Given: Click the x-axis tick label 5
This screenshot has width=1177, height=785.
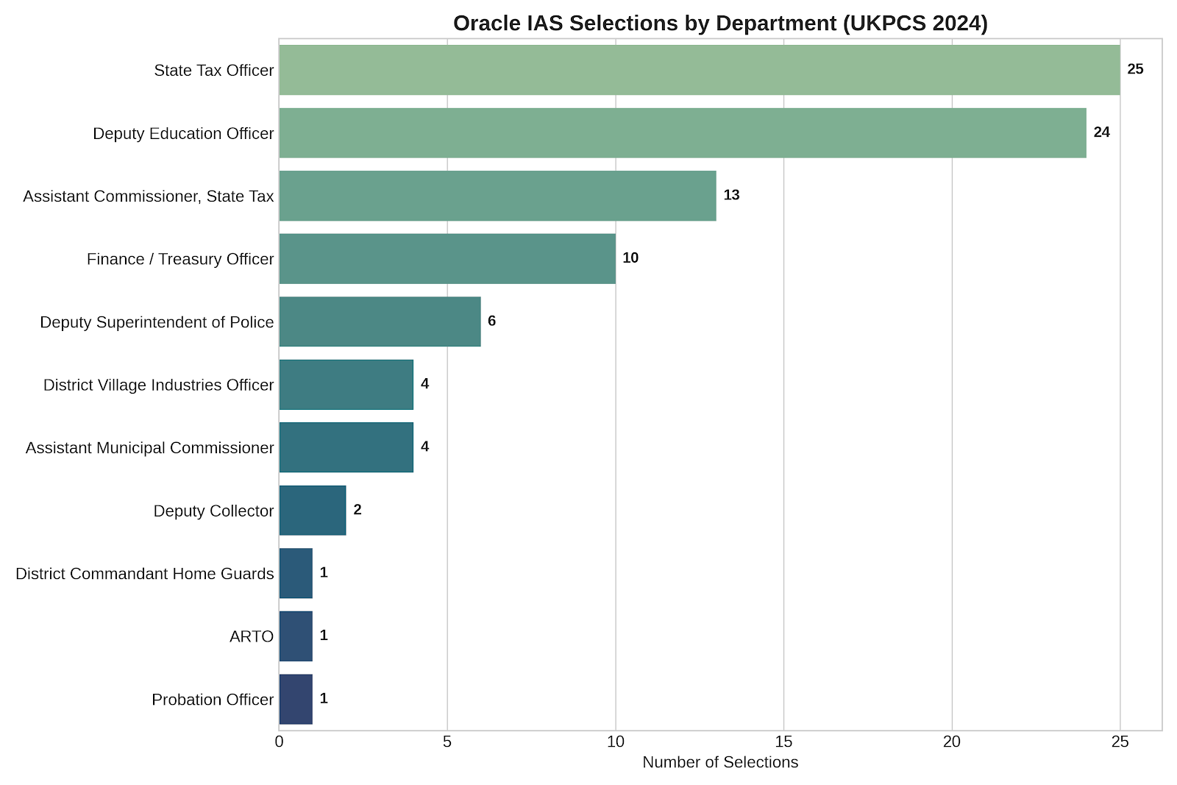Looking at the screenshot, I should (x=447, y=743).
